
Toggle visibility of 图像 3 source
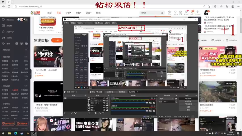point(104,105)
